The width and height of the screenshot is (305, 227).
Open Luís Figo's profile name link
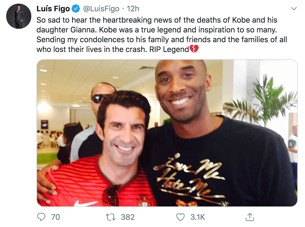53,8
